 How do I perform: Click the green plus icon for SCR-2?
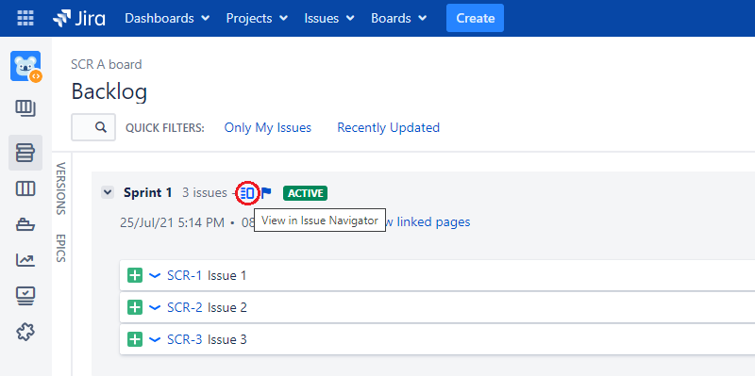[135, 307]
